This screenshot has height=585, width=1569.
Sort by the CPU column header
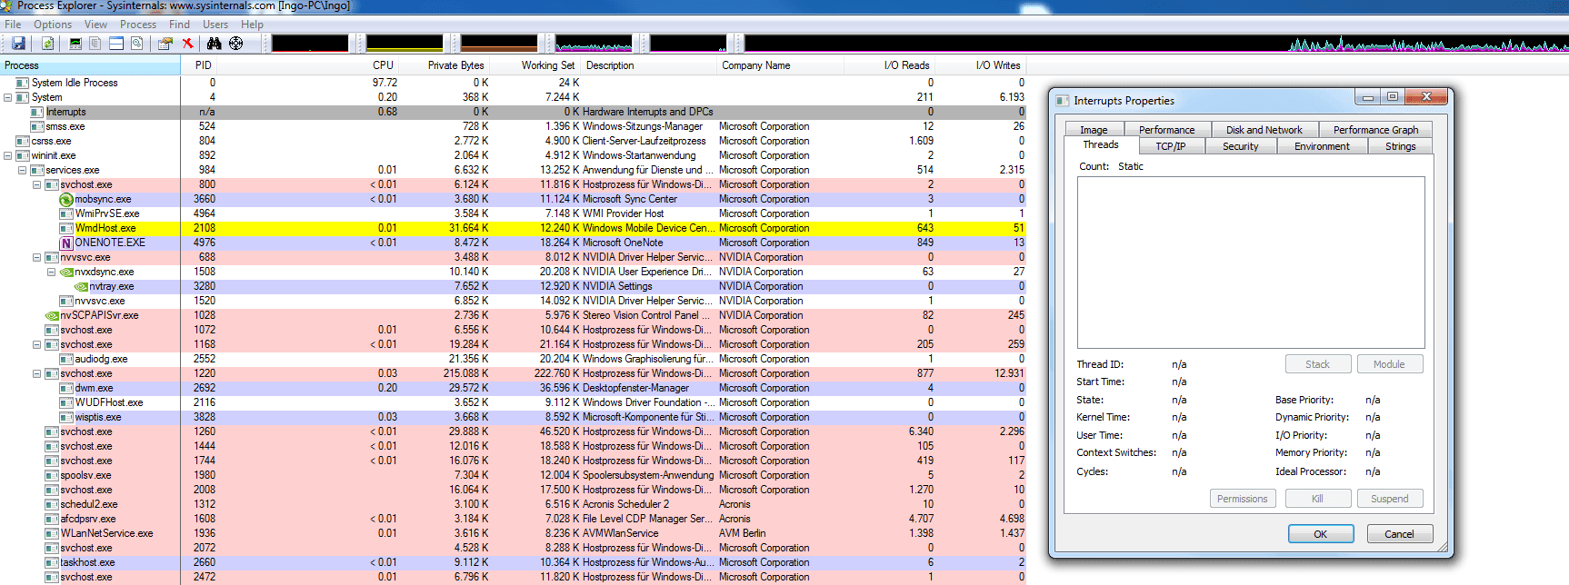click(383, 65)
